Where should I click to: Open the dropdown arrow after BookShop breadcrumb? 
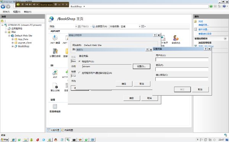click(x=84, y=6)
